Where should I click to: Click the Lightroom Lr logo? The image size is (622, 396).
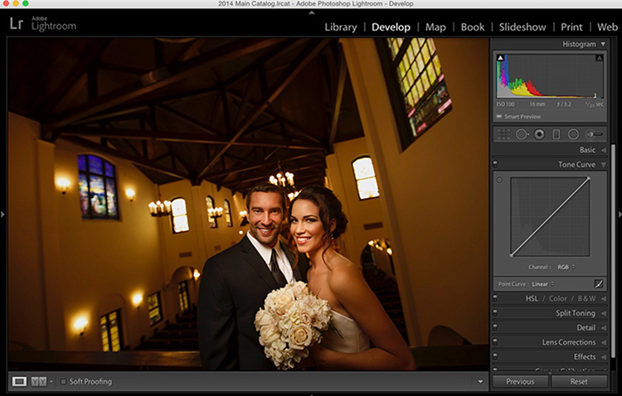coord(17,23)
